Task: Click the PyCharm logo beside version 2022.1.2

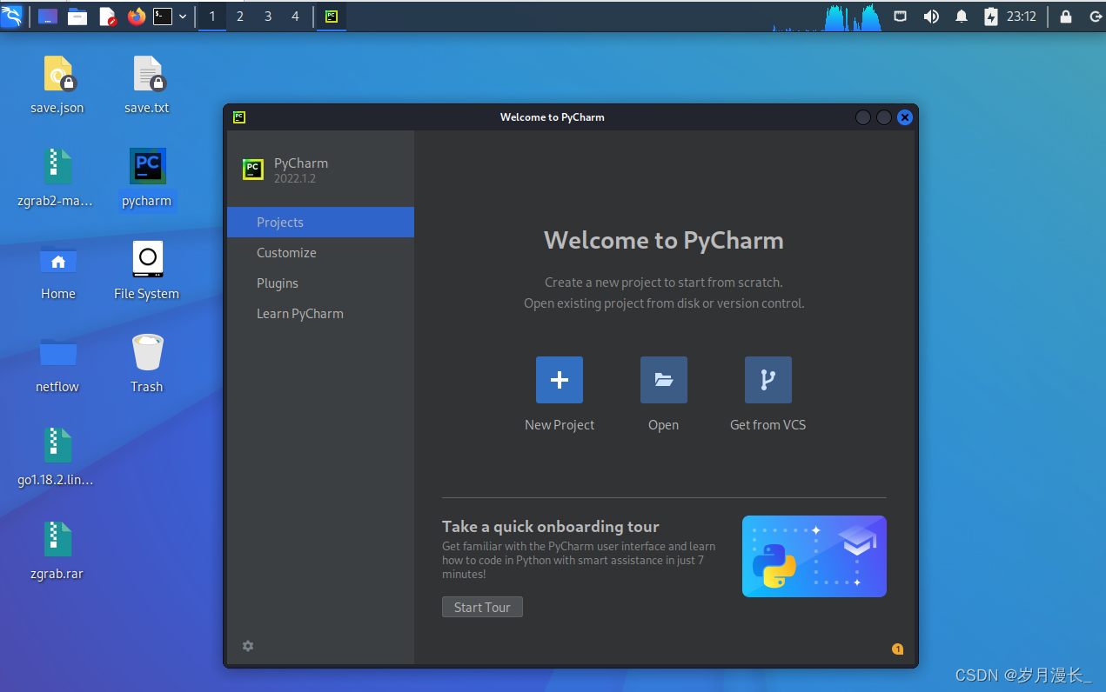Action: coord(253,170)
